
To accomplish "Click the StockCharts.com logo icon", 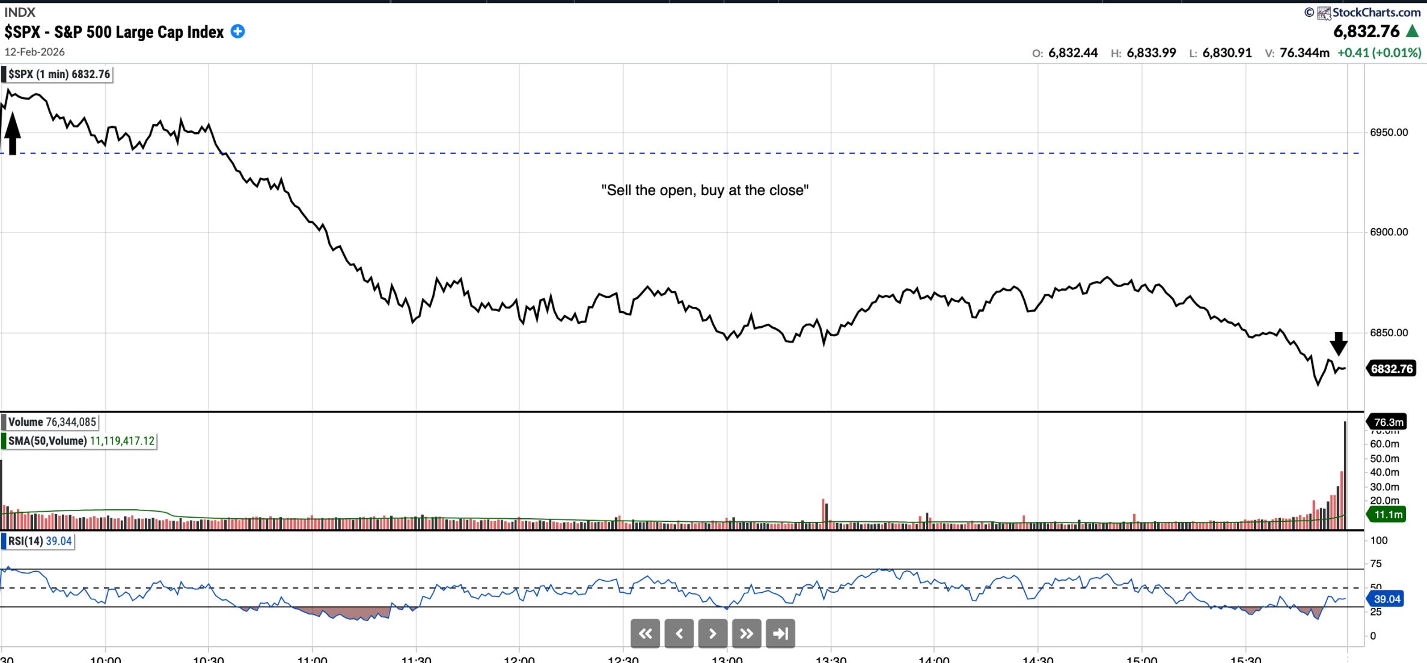I will click(1324, 13).
